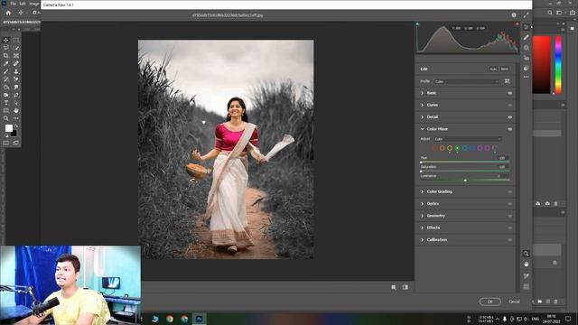
Task: Select the Healing Brush tool
Action: click(16, 64)
